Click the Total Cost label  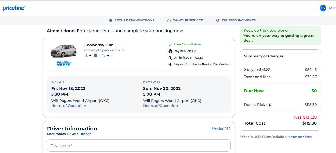point(255,123)
